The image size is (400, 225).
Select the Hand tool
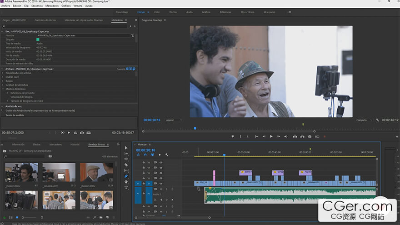point(126,182)
